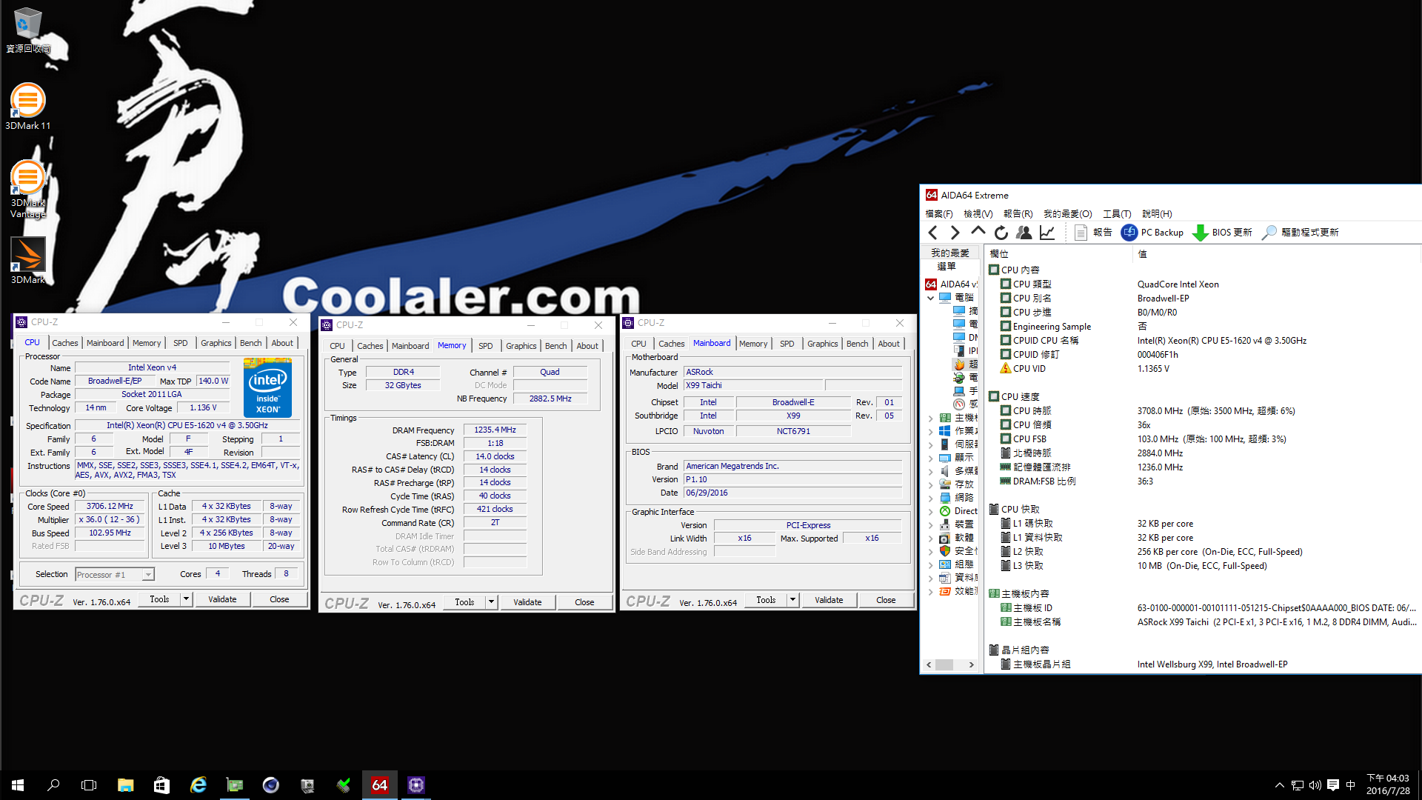The image size is (1422, 800).
Task: Open Task View on the taskbar
Action: click(x=89, y=785)
